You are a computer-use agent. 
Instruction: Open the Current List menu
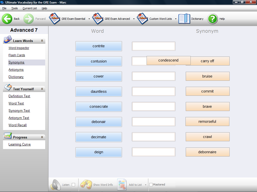click(30, 8)
